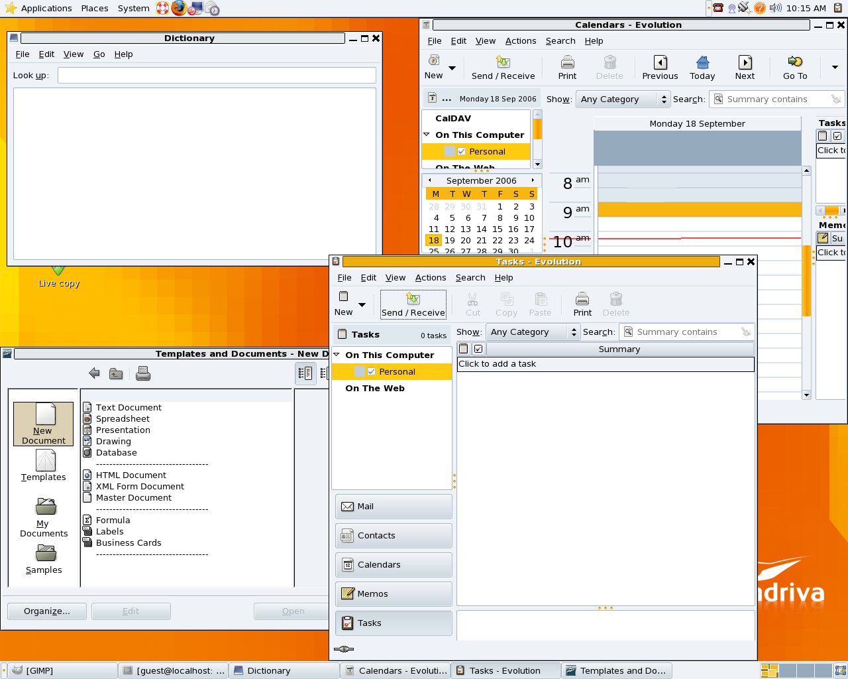Image resolution: width=848 pixels, height=679 pixels.
Task: Click Send / Receive in Calendars toolbar
Action: [x=503, y=68]
